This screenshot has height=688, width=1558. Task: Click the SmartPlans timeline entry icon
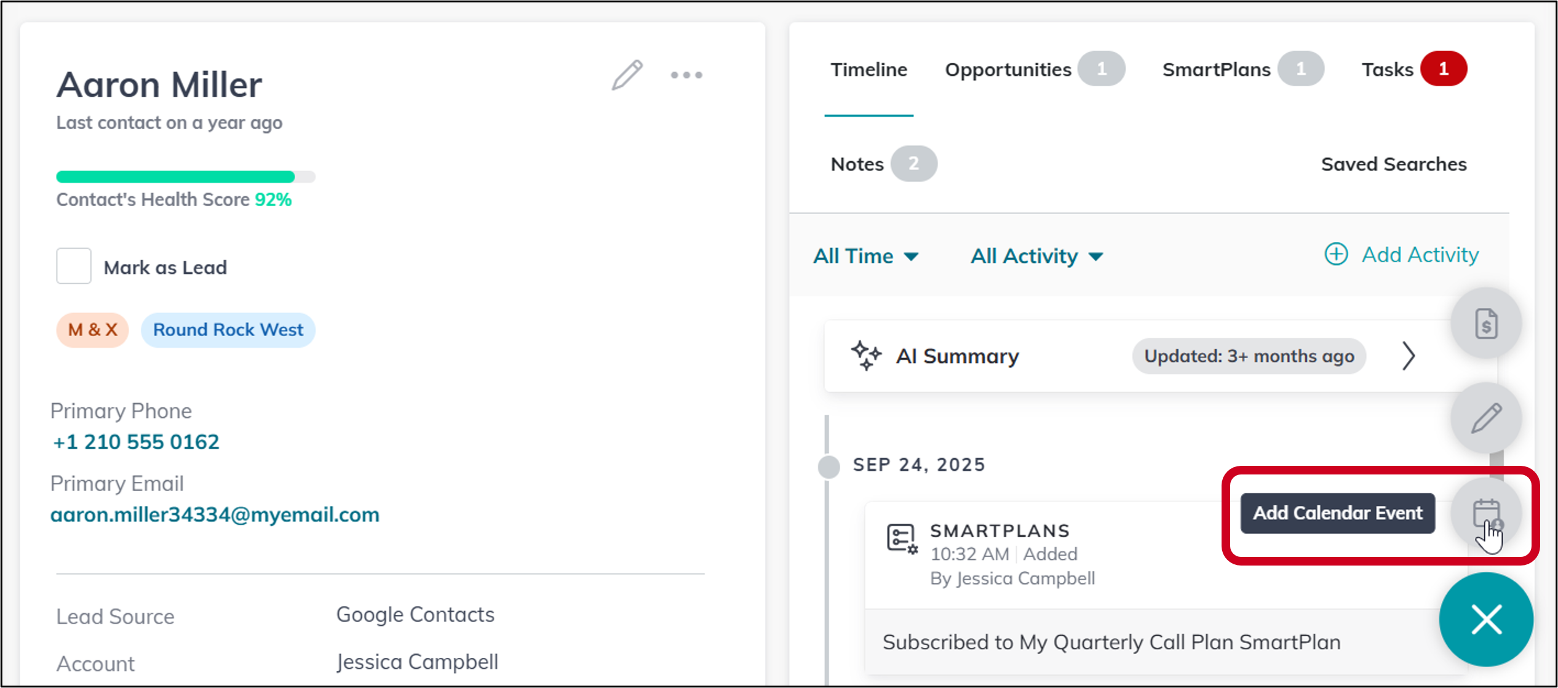[902, 539]
